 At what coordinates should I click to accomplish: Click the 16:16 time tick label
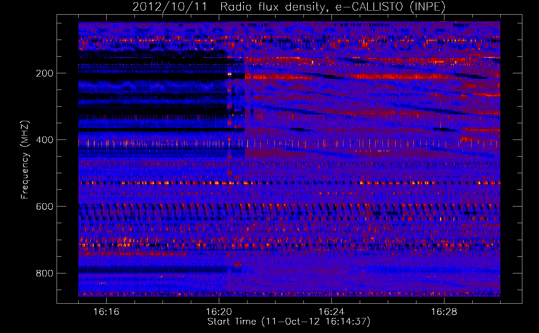106,312
